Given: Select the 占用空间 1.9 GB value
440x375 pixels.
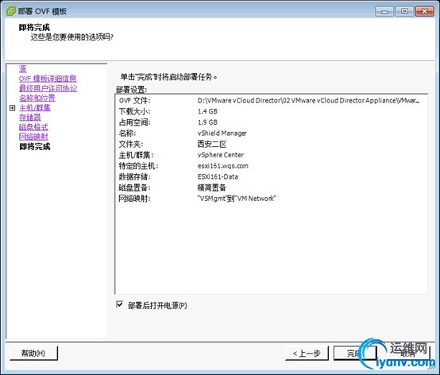Looking at the screenshot, I should coord(207,122).
